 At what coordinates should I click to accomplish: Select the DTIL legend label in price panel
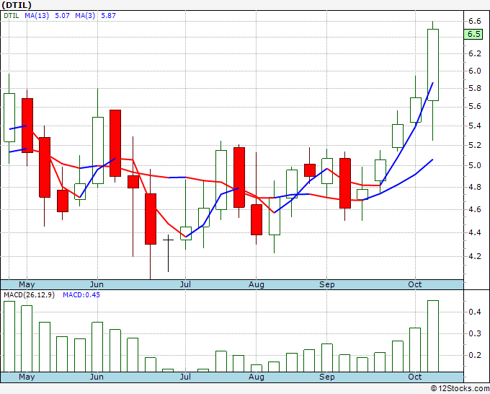[x=12, y=16]
